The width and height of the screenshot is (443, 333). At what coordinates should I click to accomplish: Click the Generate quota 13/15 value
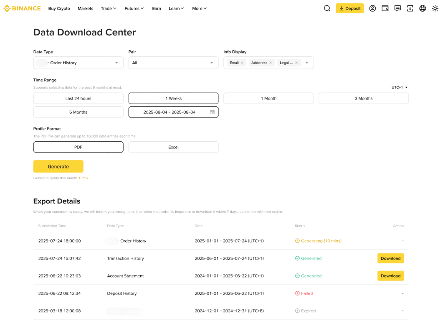[x=83, y=178]
